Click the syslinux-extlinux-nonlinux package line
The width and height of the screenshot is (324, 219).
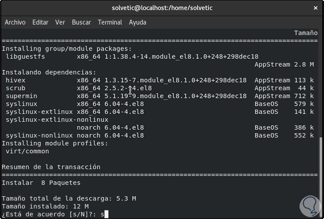coord(57,120)
